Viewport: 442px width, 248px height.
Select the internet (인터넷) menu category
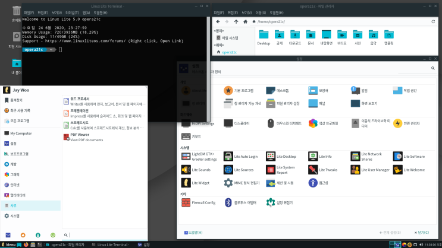pyautogui.click(x=30, y=185)
